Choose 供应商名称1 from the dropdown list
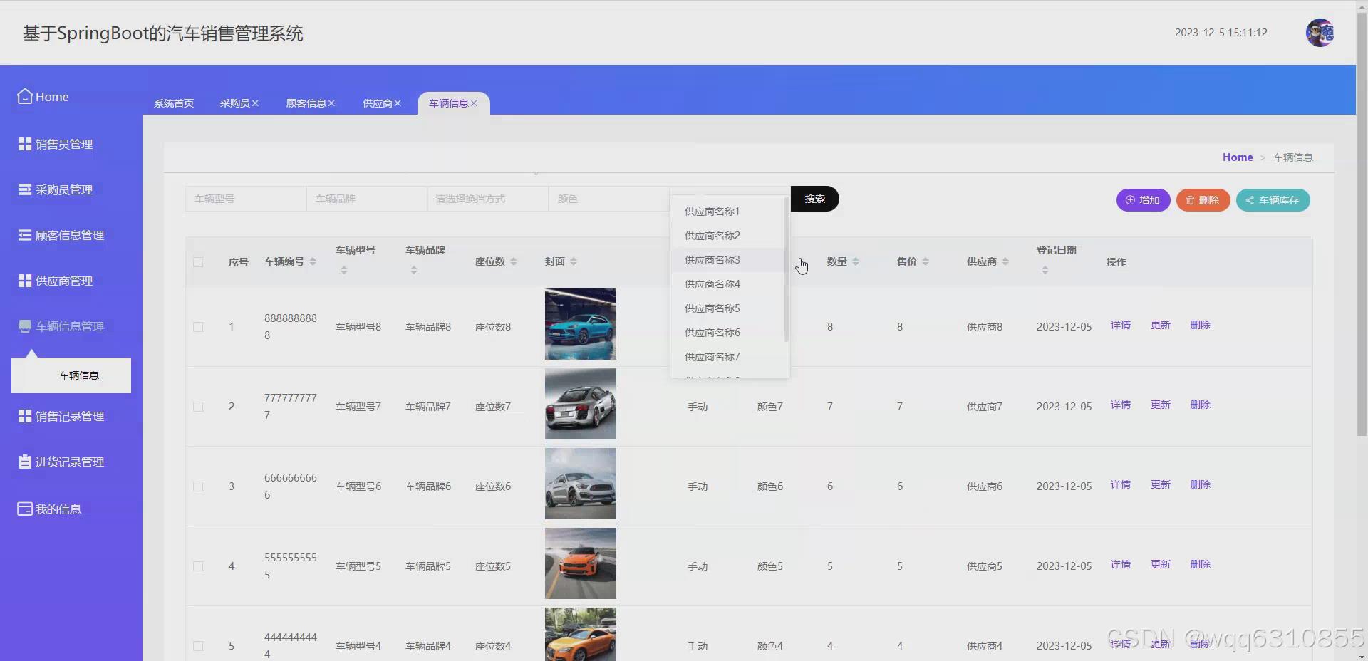The width and height of the screenshot is (1368, 661). tap(727, 212)
